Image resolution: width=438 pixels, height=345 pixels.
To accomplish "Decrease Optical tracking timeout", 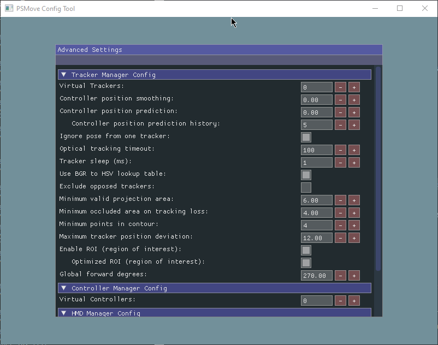I will click(x=340, y=150).
